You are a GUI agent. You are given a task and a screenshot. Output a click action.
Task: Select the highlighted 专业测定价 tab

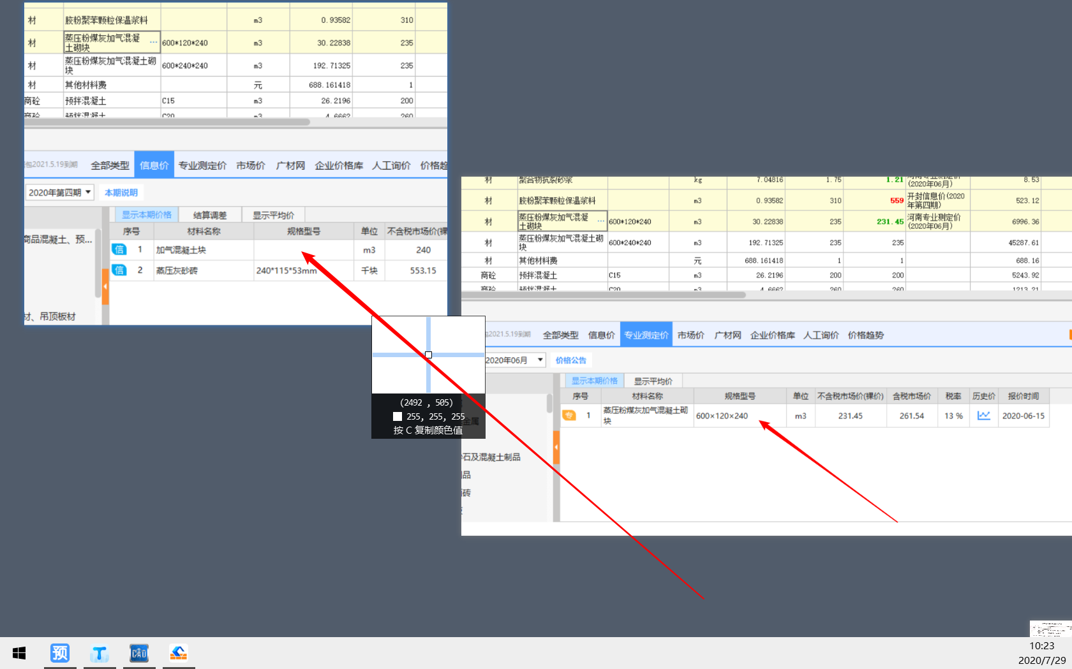[646, 335]
